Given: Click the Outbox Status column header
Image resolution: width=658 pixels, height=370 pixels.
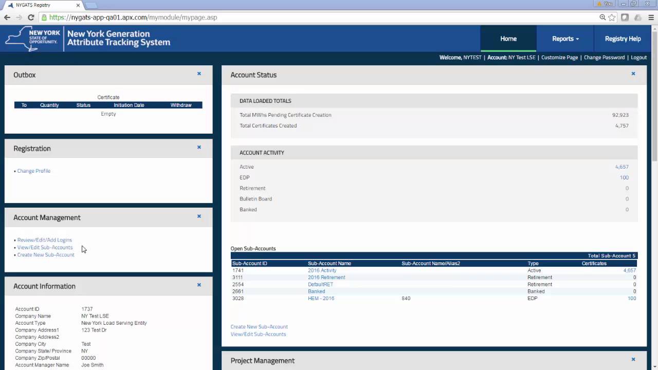Looking at the screenshot, I should (83, 105).
